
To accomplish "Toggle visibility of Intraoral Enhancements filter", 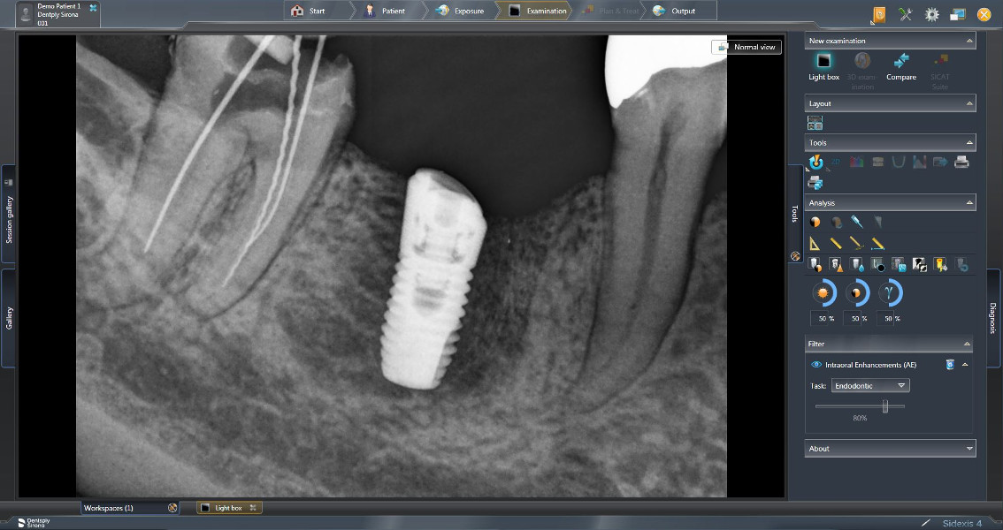I will click(x=815, y=364).
